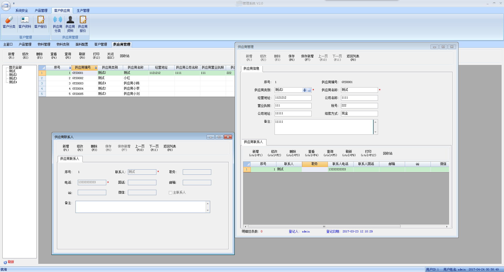The width and height of the screenshot is (504, 272).
Task: Click 保存新增 (F7) in 供应商管理 window
Action: pos(307,58)
